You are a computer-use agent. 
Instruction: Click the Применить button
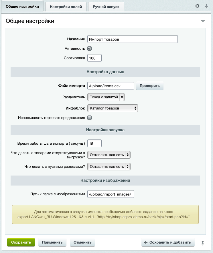pos(52,242)
